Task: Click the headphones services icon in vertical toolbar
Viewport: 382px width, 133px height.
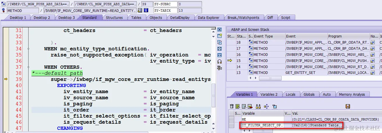Action: pyautogui.click(x=220, y=61)
